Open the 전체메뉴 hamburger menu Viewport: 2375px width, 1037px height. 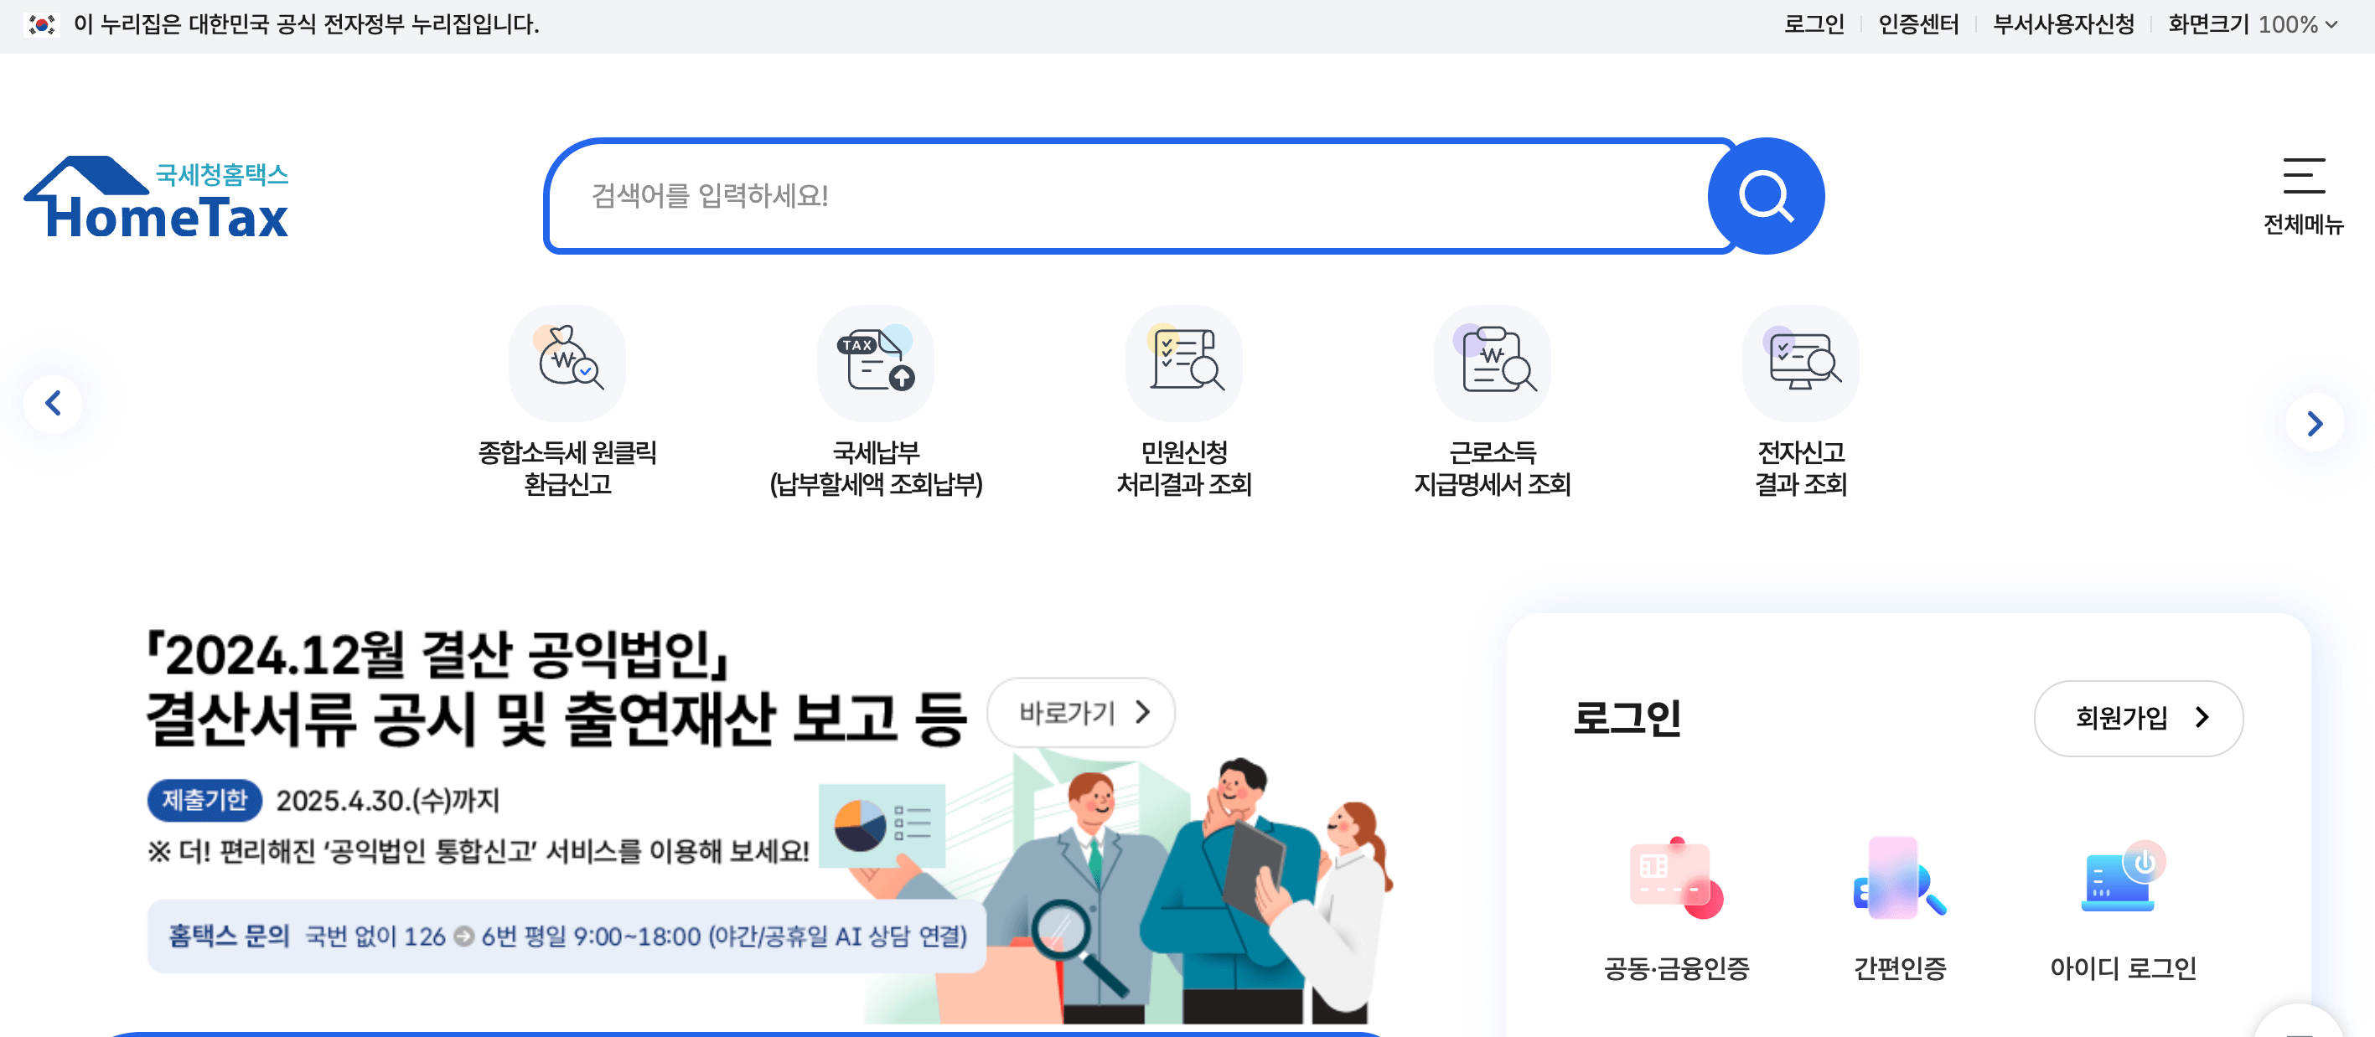[2305, 193]
